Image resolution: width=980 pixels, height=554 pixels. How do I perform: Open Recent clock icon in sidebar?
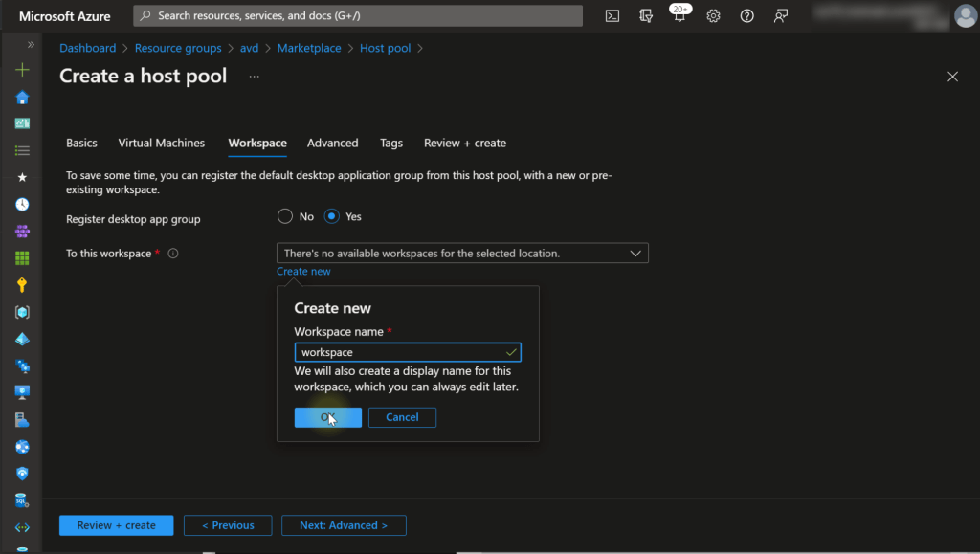22,205
